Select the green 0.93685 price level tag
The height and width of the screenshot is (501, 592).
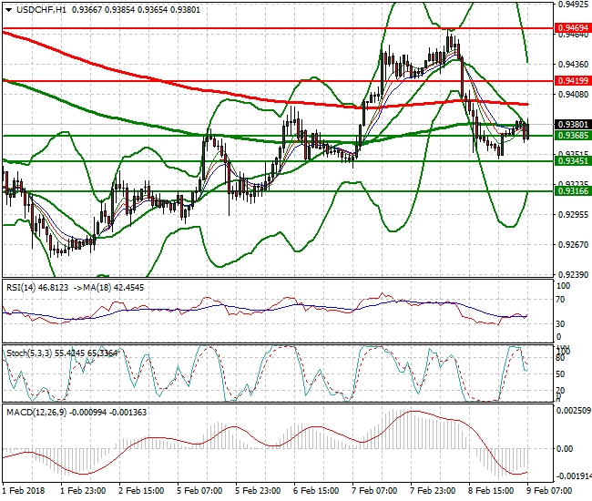pos(573,135)
